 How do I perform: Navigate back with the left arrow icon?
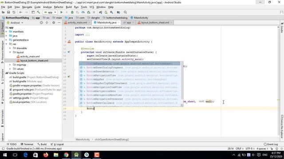click(21, 12)
